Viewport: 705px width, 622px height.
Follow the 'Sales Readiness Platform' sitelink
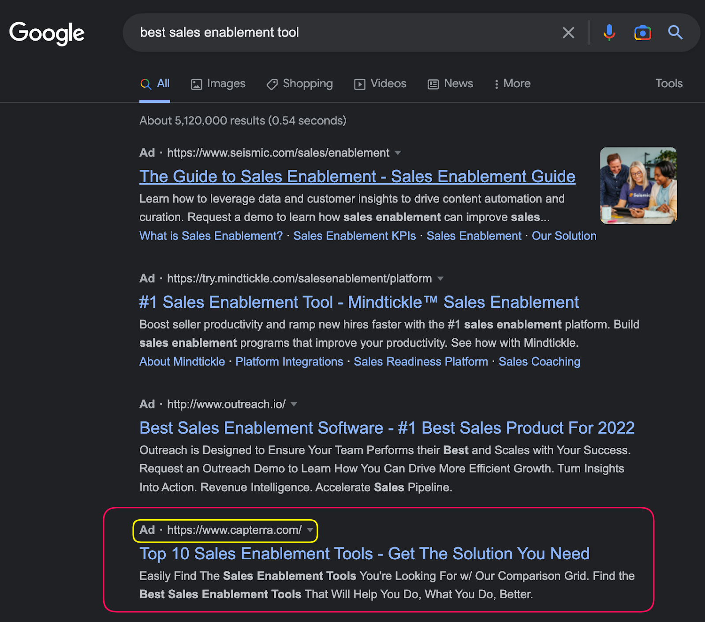pos(421,362)
